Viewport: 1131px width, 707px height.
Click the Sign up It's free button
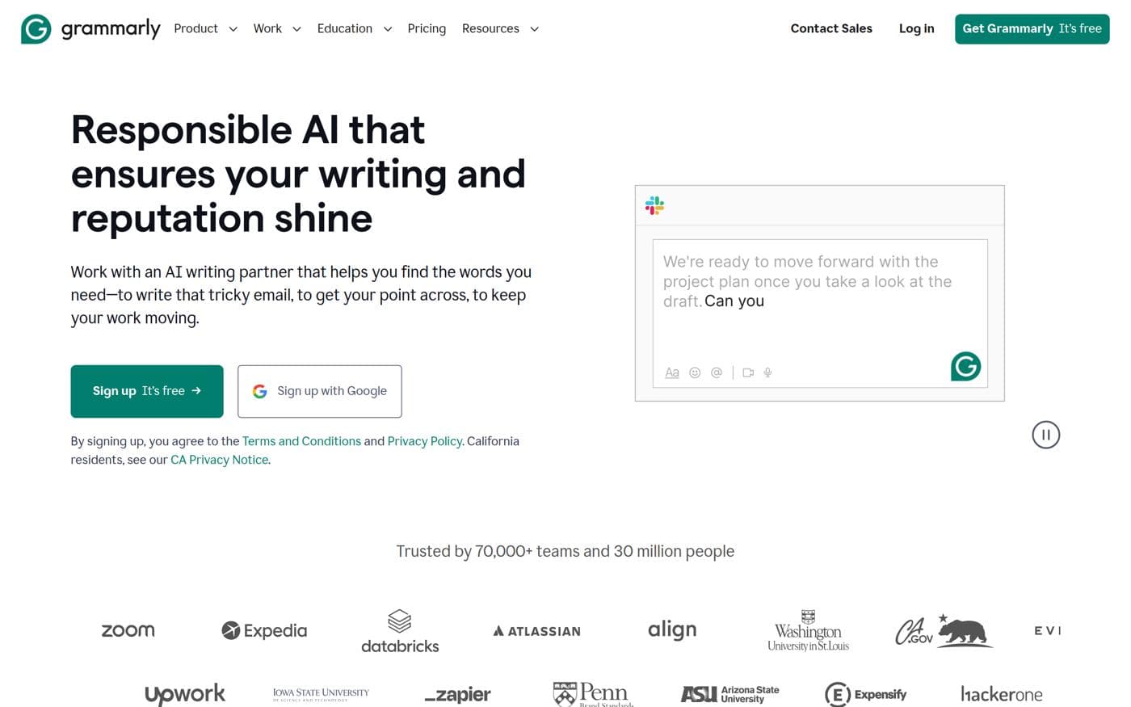point(146,391)
